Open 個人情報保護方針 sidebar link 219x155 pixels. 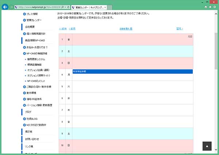click(36, 34)
